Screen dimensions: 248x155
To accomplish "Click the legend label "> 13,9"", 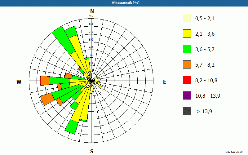I will point(205,112).
